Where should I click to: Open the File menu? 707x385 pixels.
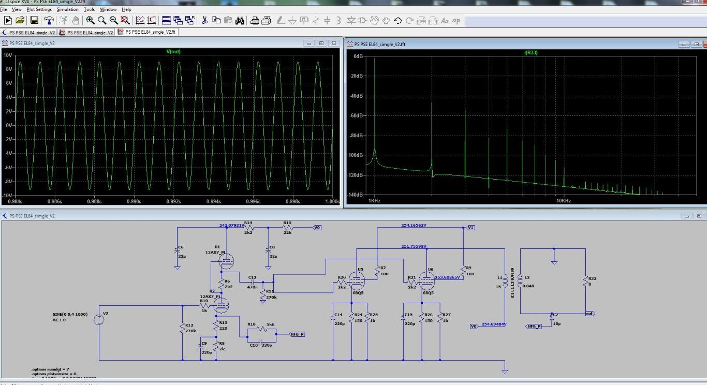point(4,9)
